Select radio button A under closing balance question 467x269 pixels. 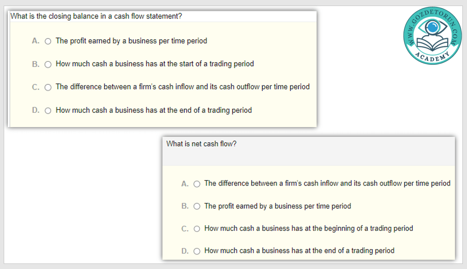pos(48,41)
